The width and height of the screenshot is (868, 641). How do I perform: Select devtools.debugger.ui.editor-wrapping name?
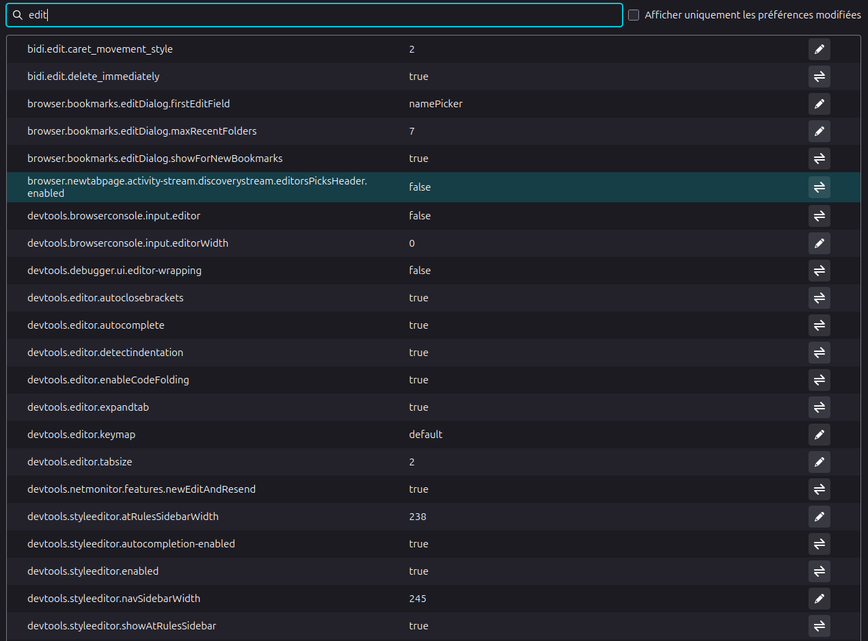click(x=114, y=271)
